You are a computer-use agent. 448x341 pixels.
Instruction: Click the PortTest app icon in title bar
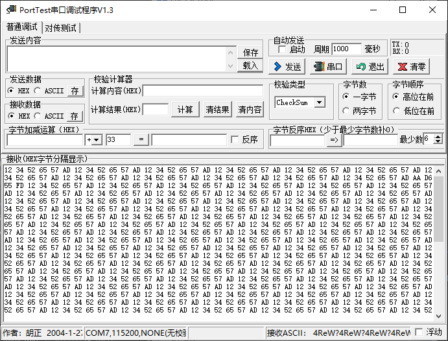point(12,10)
